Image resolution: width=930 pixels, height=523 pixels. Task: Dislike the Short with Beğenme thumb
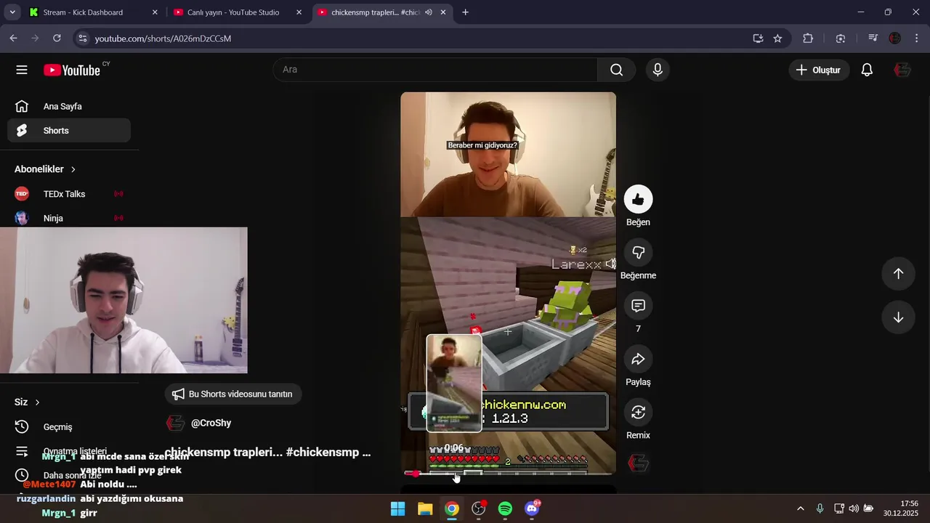(638, 253)
